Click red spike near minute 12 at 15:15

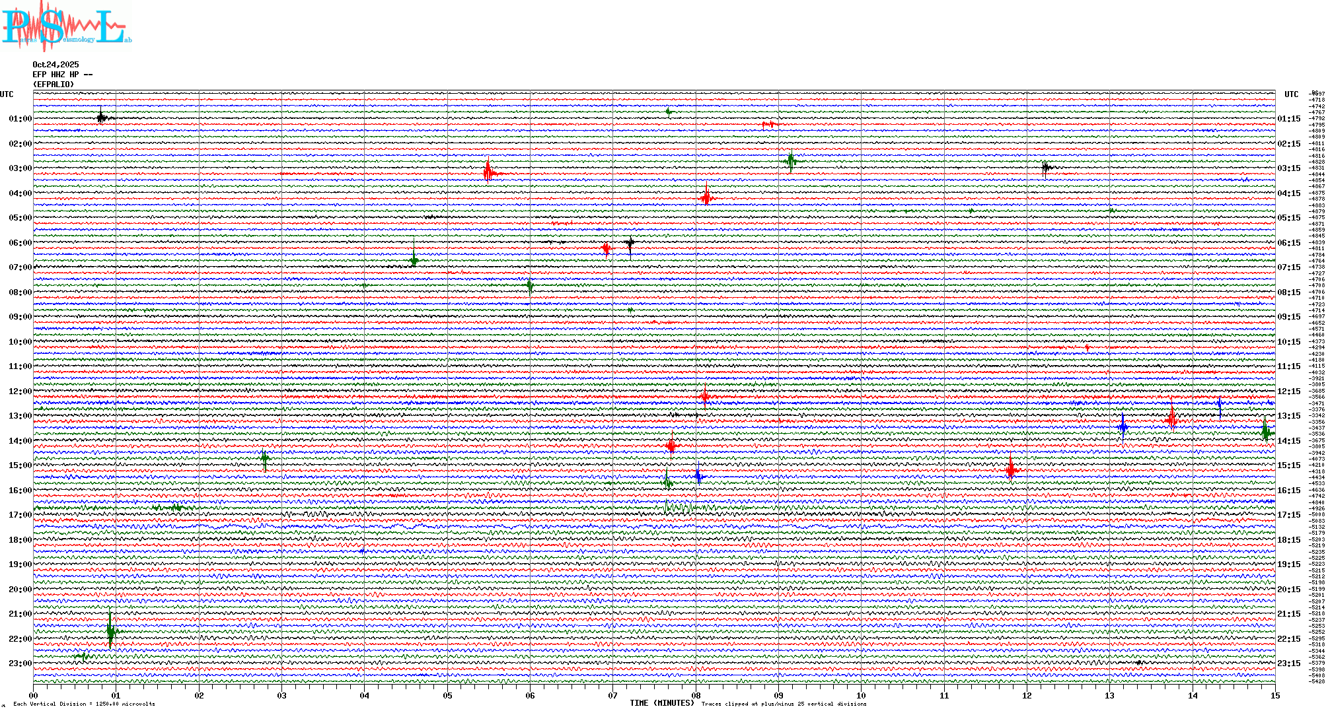(x=1010, y=469)
